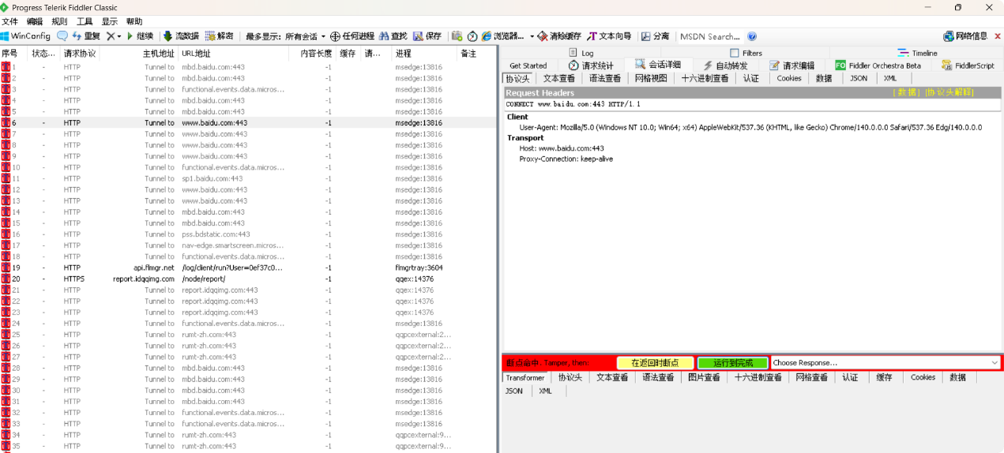Close the toolbar with the red X
The width and height of the screenshot is (1004, 453).
pos(998,36)
